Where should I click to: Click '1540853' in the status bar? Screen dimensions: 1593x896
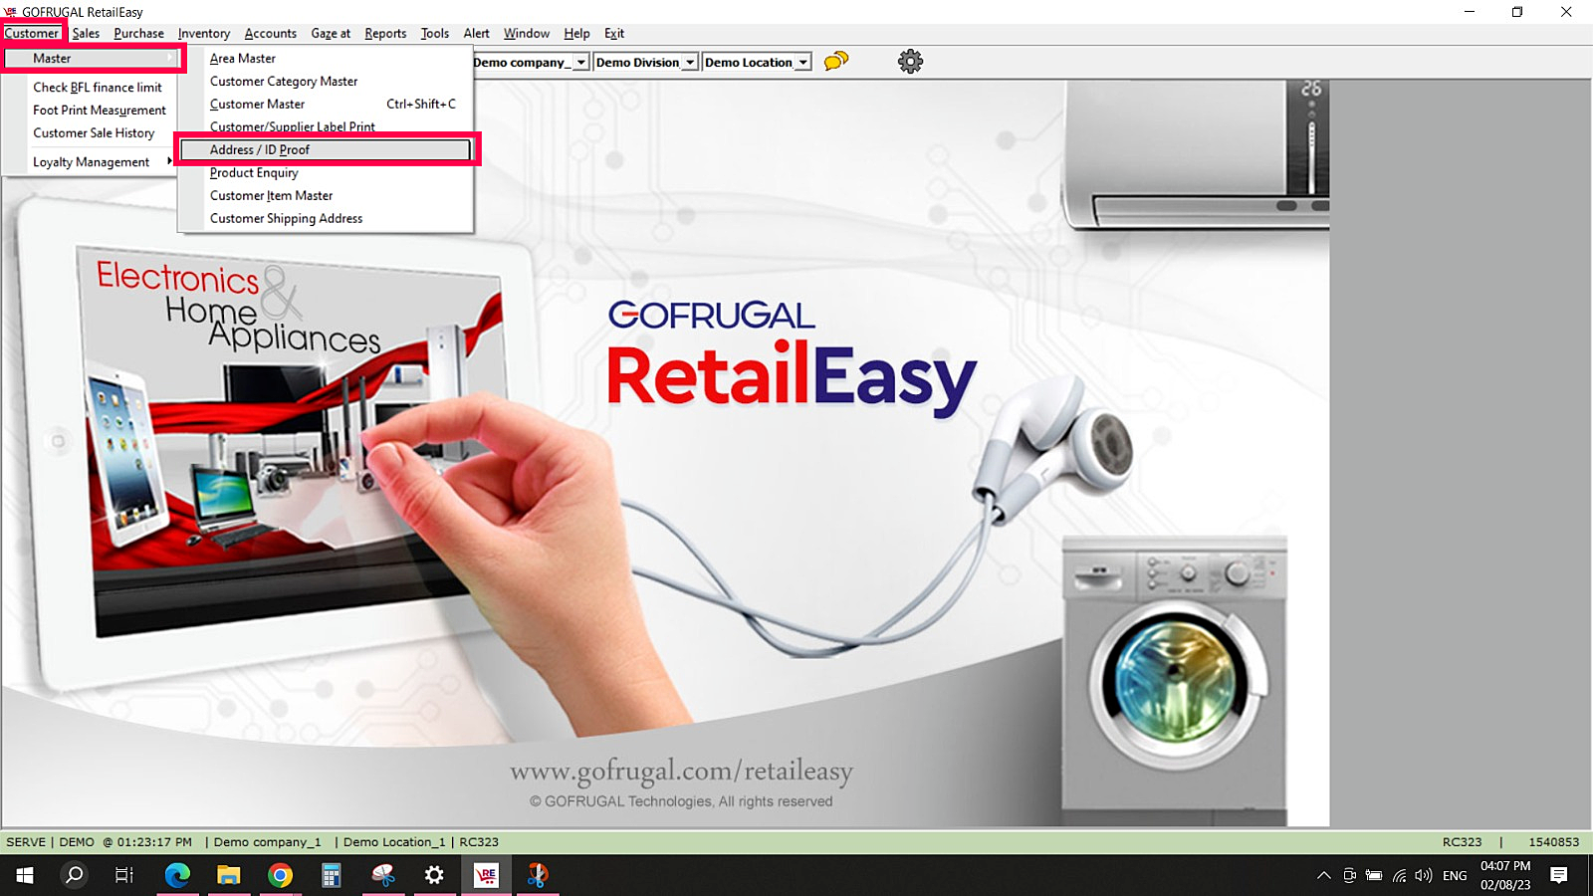pos(1553,842)
